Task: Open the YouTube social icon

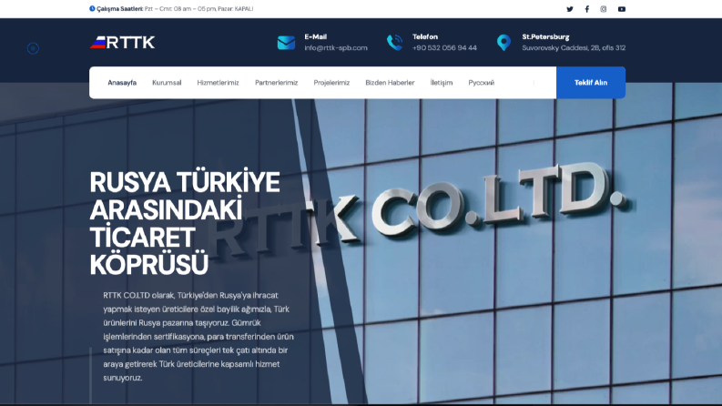Action: tap(622, 9)
